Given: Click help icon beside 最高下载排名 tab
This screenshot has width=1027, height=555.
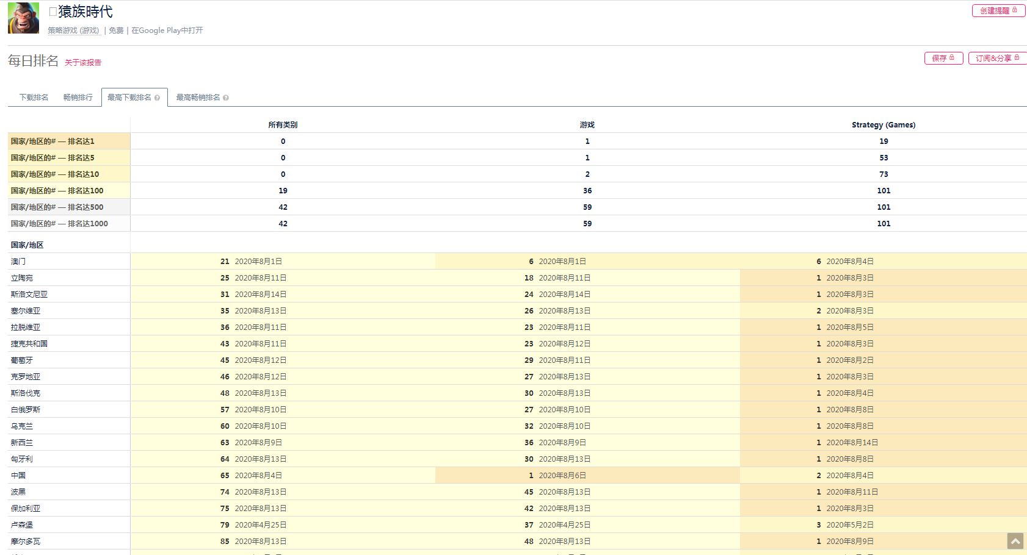Looking at the screenshot, I should 157,98.
